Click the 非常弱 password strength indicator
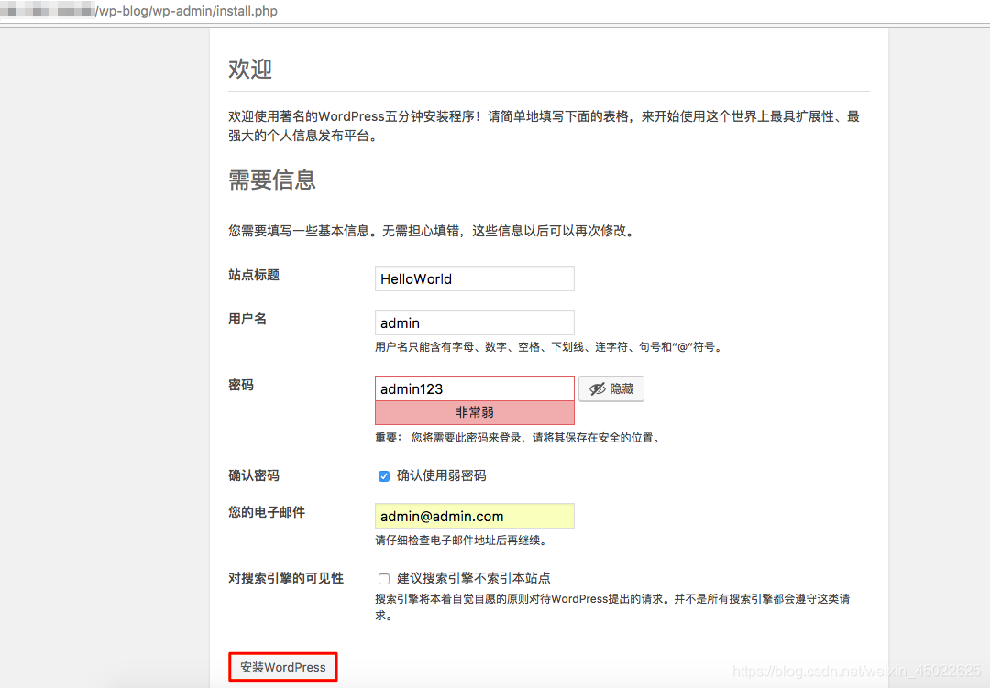Viewport: 990px width, 688px height. tap(474, 412)
